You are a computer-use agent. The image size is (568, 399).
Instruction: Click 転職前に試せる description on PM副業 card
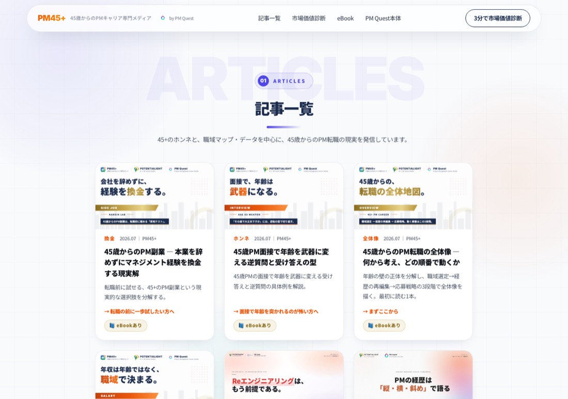153,292
